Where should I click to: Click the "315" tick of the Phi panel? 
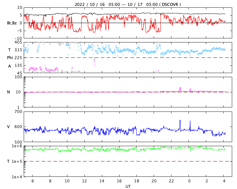18,50
